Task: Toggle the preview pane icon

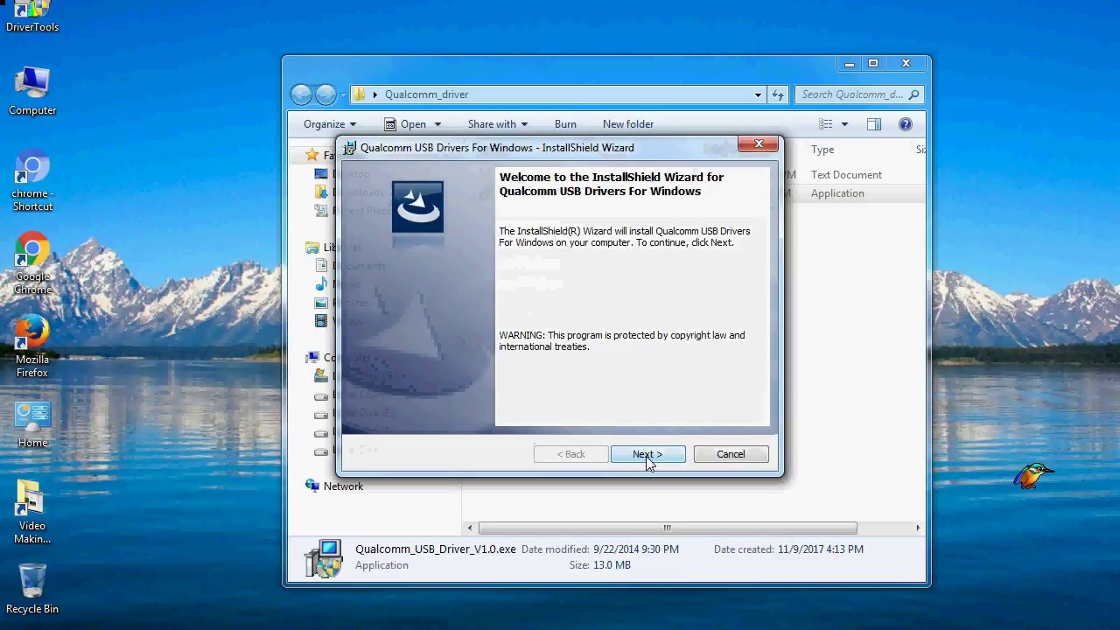Action: pos(874,124)
